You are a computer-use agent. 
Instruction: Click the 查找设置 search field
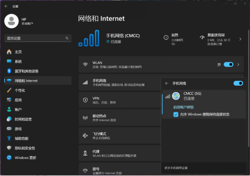point(38,38)
